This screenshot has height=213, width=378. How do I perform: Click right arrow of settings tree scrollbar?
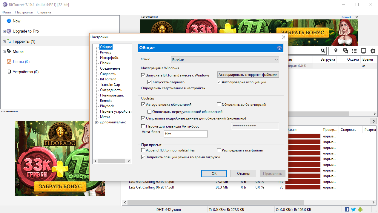(x=129, y=161)
